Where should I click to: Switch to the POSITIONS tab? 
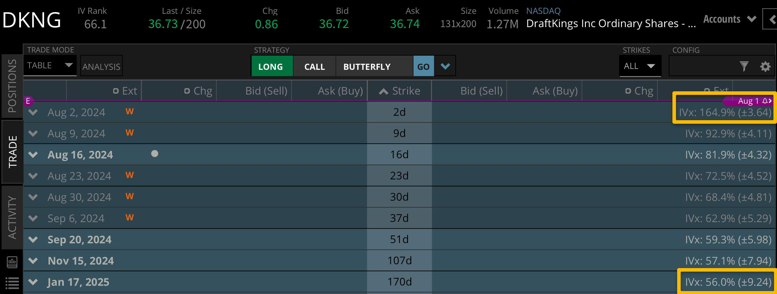pos(12,86)
